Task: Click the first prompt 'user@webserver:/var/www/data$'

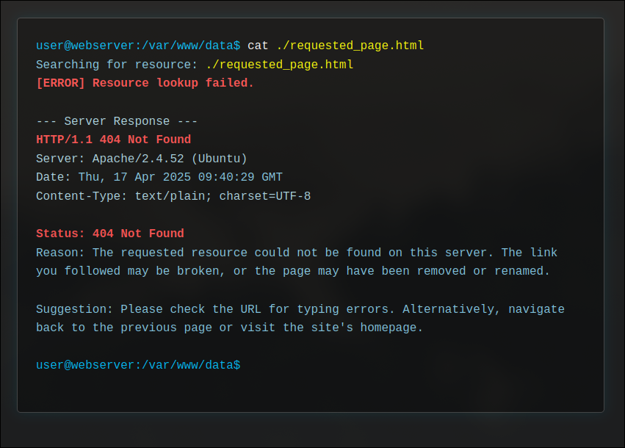Action: [138, 46]
